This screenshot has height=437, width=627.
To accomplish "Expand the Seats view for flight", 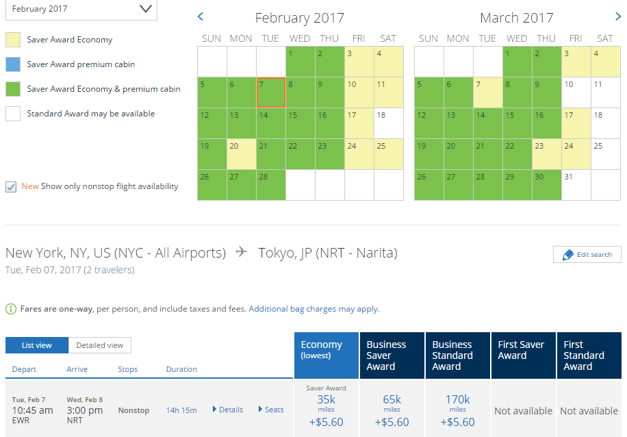I will (x=271, y=410).
